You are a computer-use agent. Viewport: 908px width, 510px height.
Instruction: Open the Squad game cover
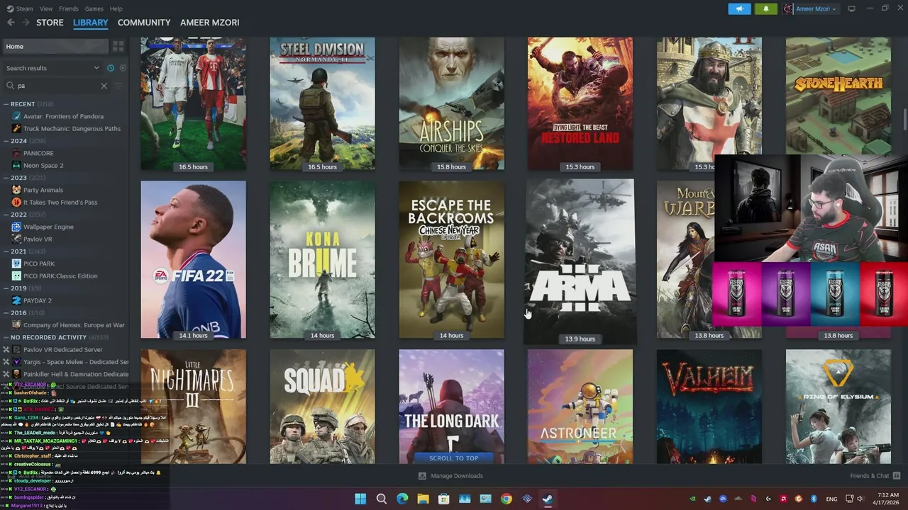(322, 407)
